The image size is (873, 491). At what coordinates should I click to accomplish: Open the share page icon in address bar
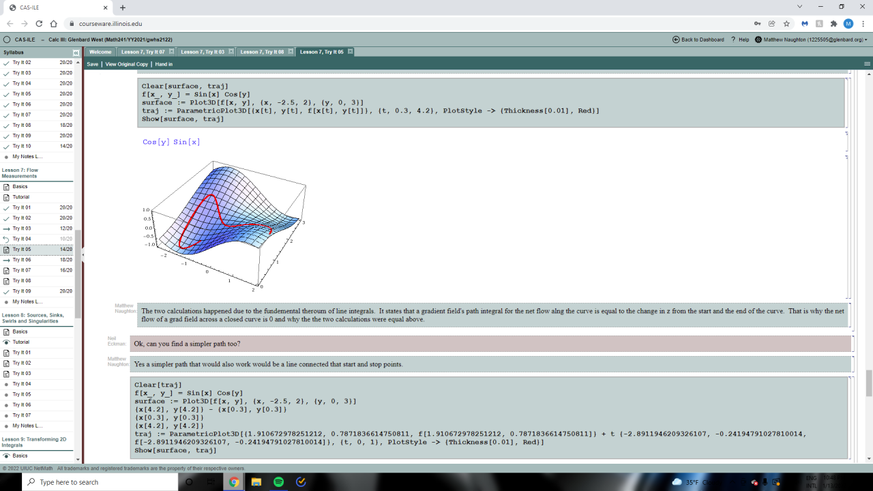[771, 24]
